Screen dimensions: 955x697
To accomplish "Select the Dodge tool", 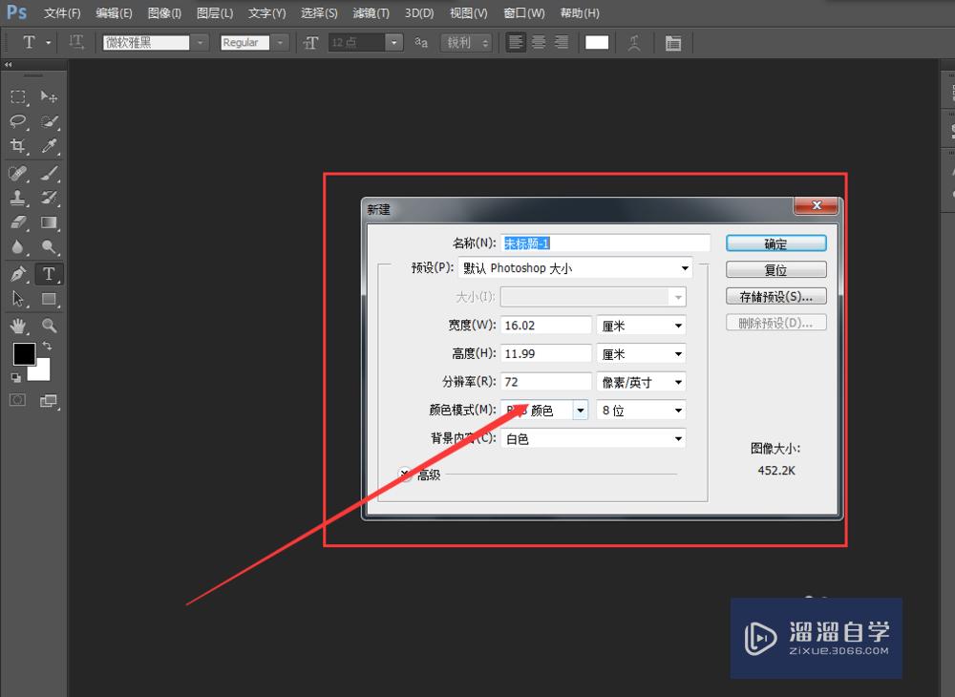I will (x=49, y=246).
